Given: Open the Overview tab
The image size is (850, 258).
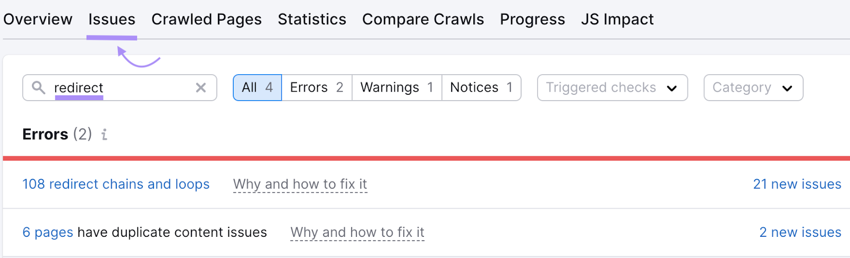Looking at the screenshot, I should pos(38,20).
